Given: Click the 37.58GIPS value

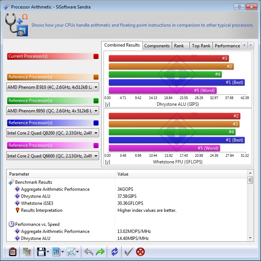Looking at the screenshot, I should [127, 196].
